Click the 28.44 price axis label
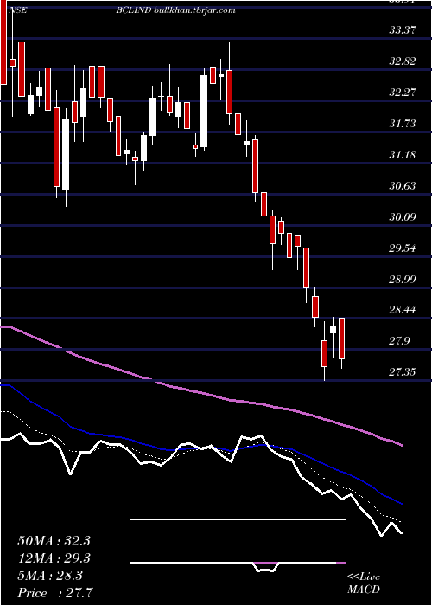 pos(403,310)
